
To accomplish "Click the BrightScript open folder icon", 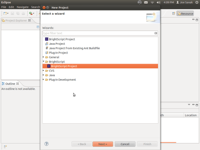I will point(46,62).
